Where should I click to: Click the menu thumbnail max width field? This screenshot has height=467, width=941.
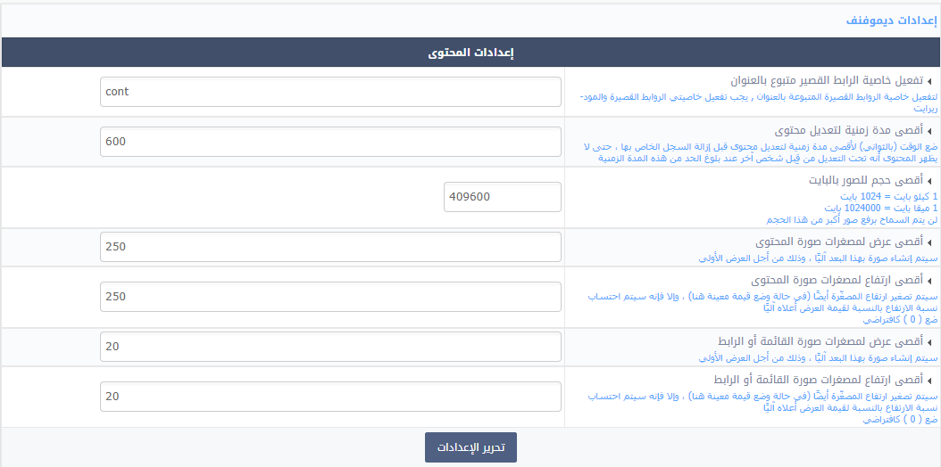coord(330,347)
